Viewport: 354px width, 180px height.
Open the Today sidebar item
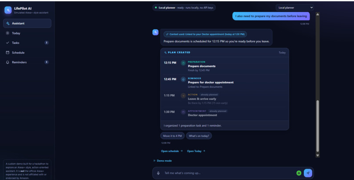(27, 33)
